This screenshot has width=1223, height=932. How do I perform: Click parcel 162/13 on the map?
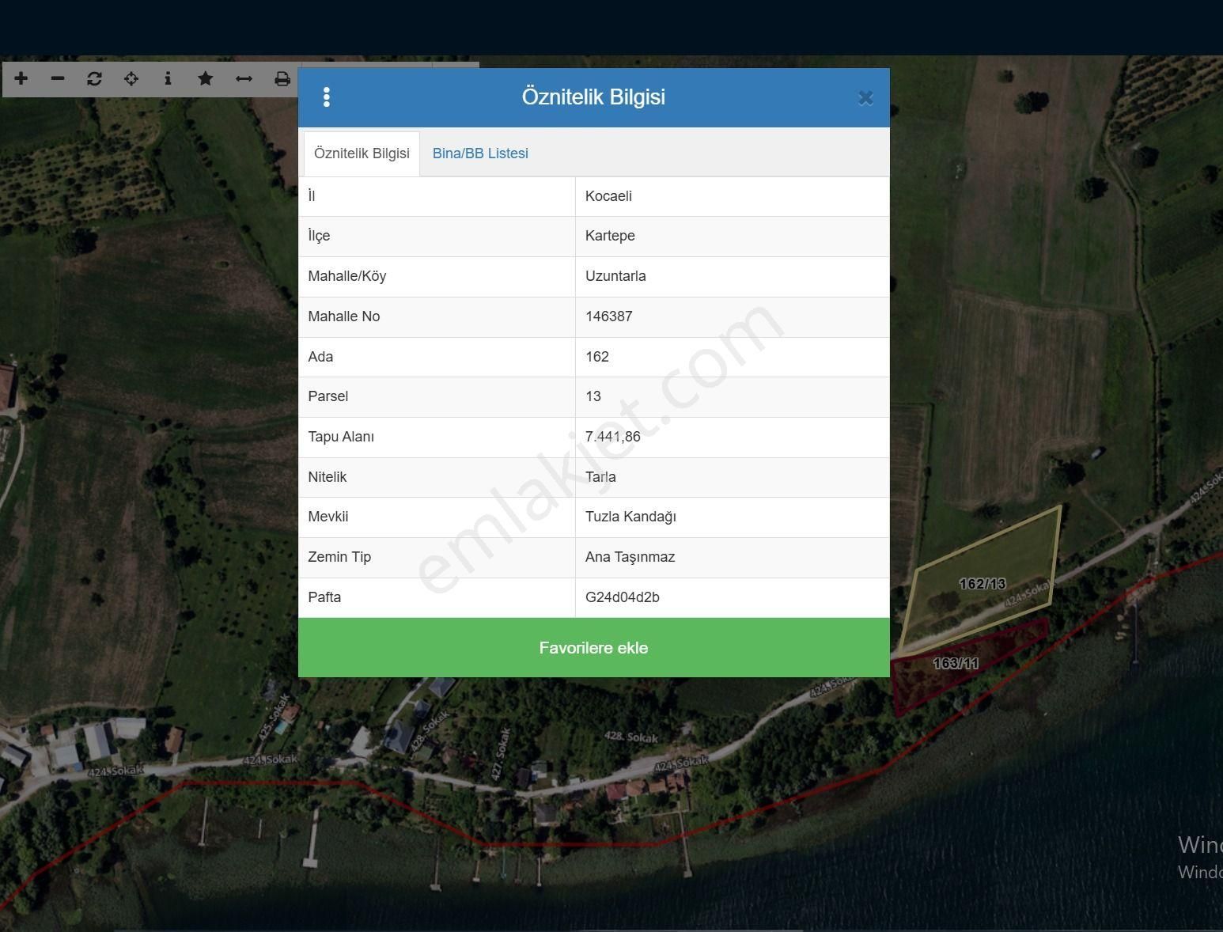coord(982,584)
